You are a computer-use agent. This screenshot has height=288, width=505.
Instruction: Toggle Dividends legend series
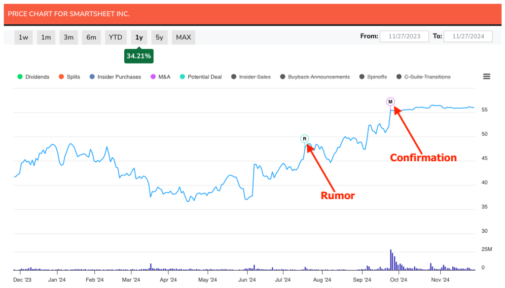34,76
